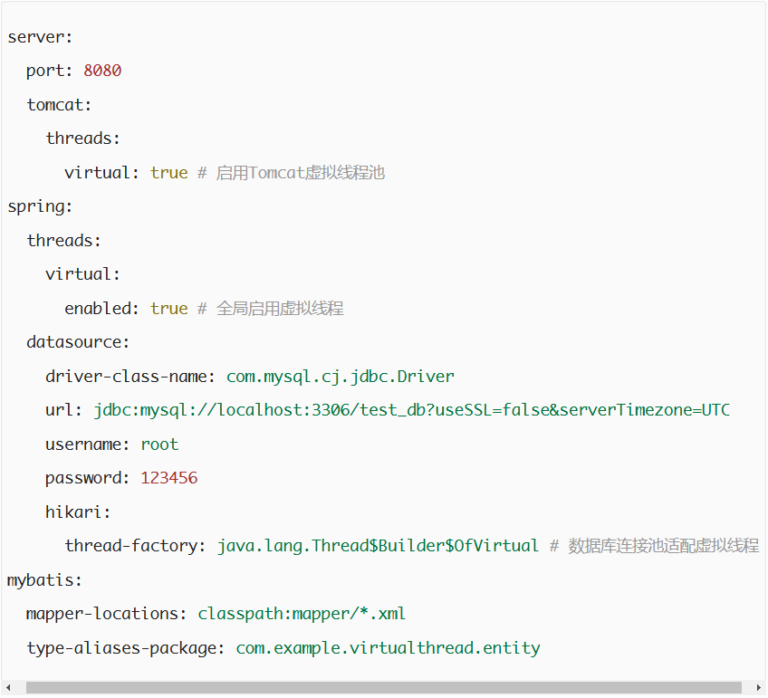Screen dimensions: 768x698
Task: Click the hikari key
Action: pos(78,512)
